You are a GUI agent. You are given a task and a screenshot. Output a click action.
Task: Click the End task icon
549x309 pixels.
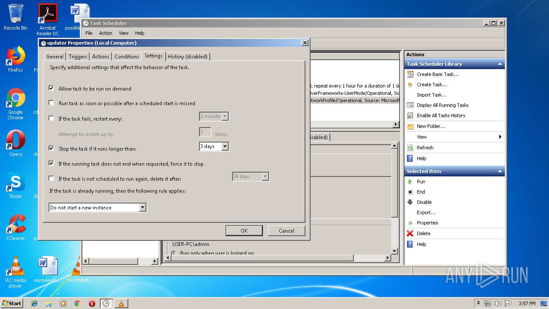point(410,192)
